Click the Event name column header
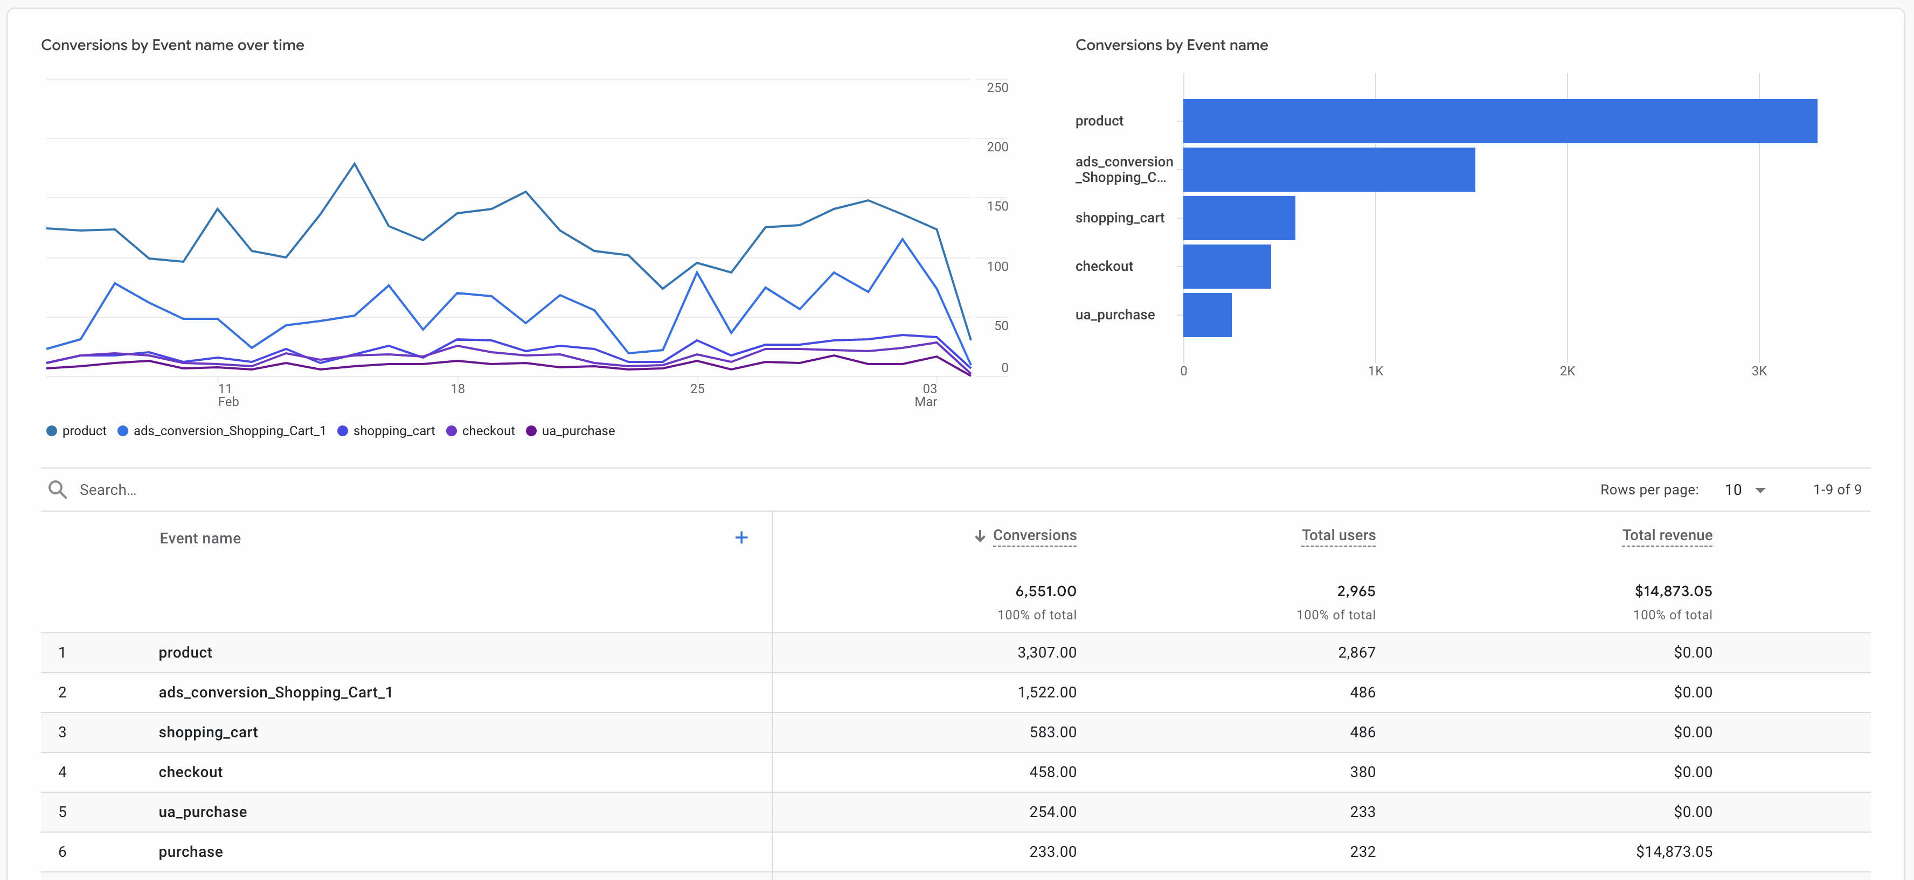The height and width of the screenshot is (880, 1914). [200, 539]
